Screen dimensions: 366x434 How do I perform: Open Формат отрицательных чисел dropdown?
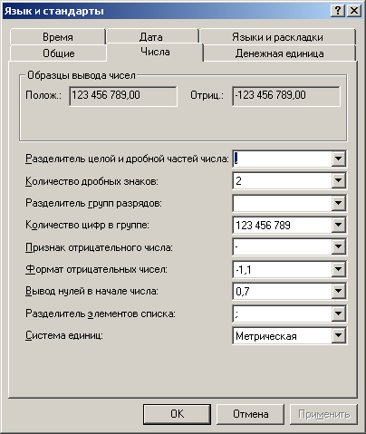point(338,269)
